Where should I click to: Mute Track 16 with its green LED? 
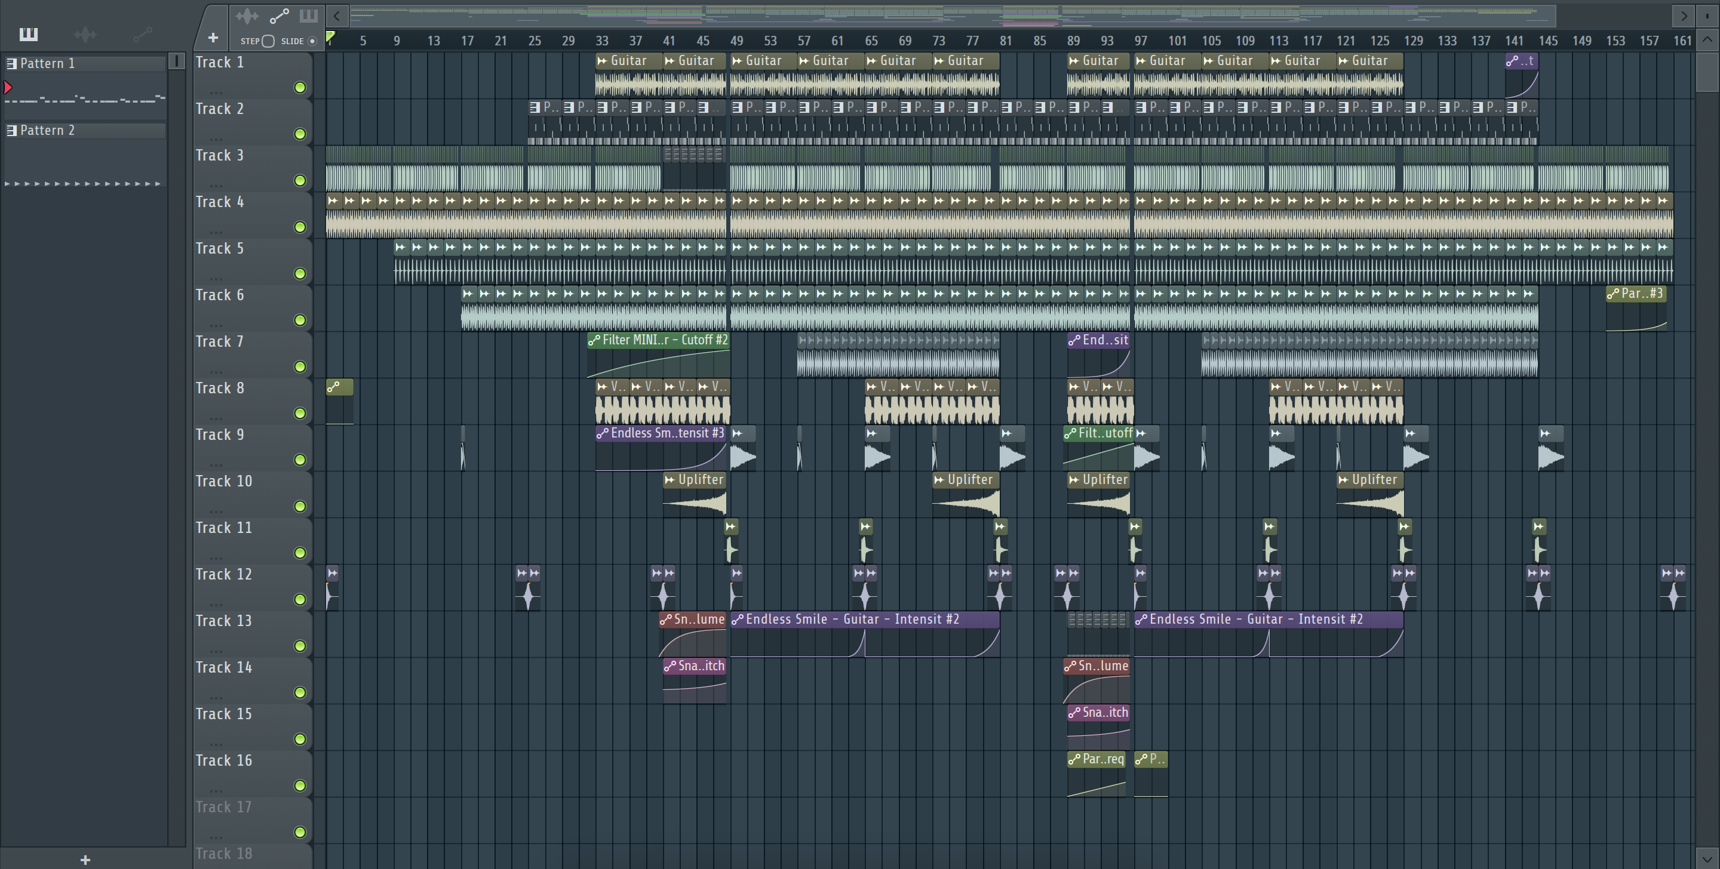[x=300, y=786]
